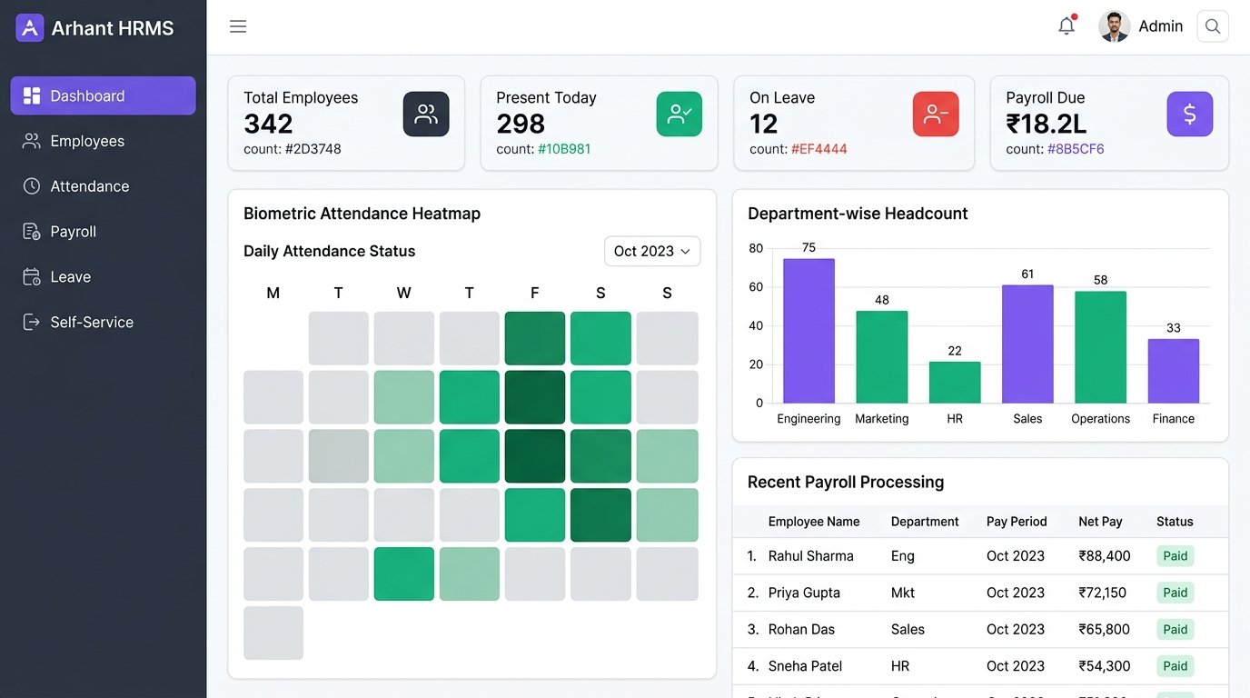
Task: Toggle sidebar with hamburger menu icon
Action: [238, 26]
